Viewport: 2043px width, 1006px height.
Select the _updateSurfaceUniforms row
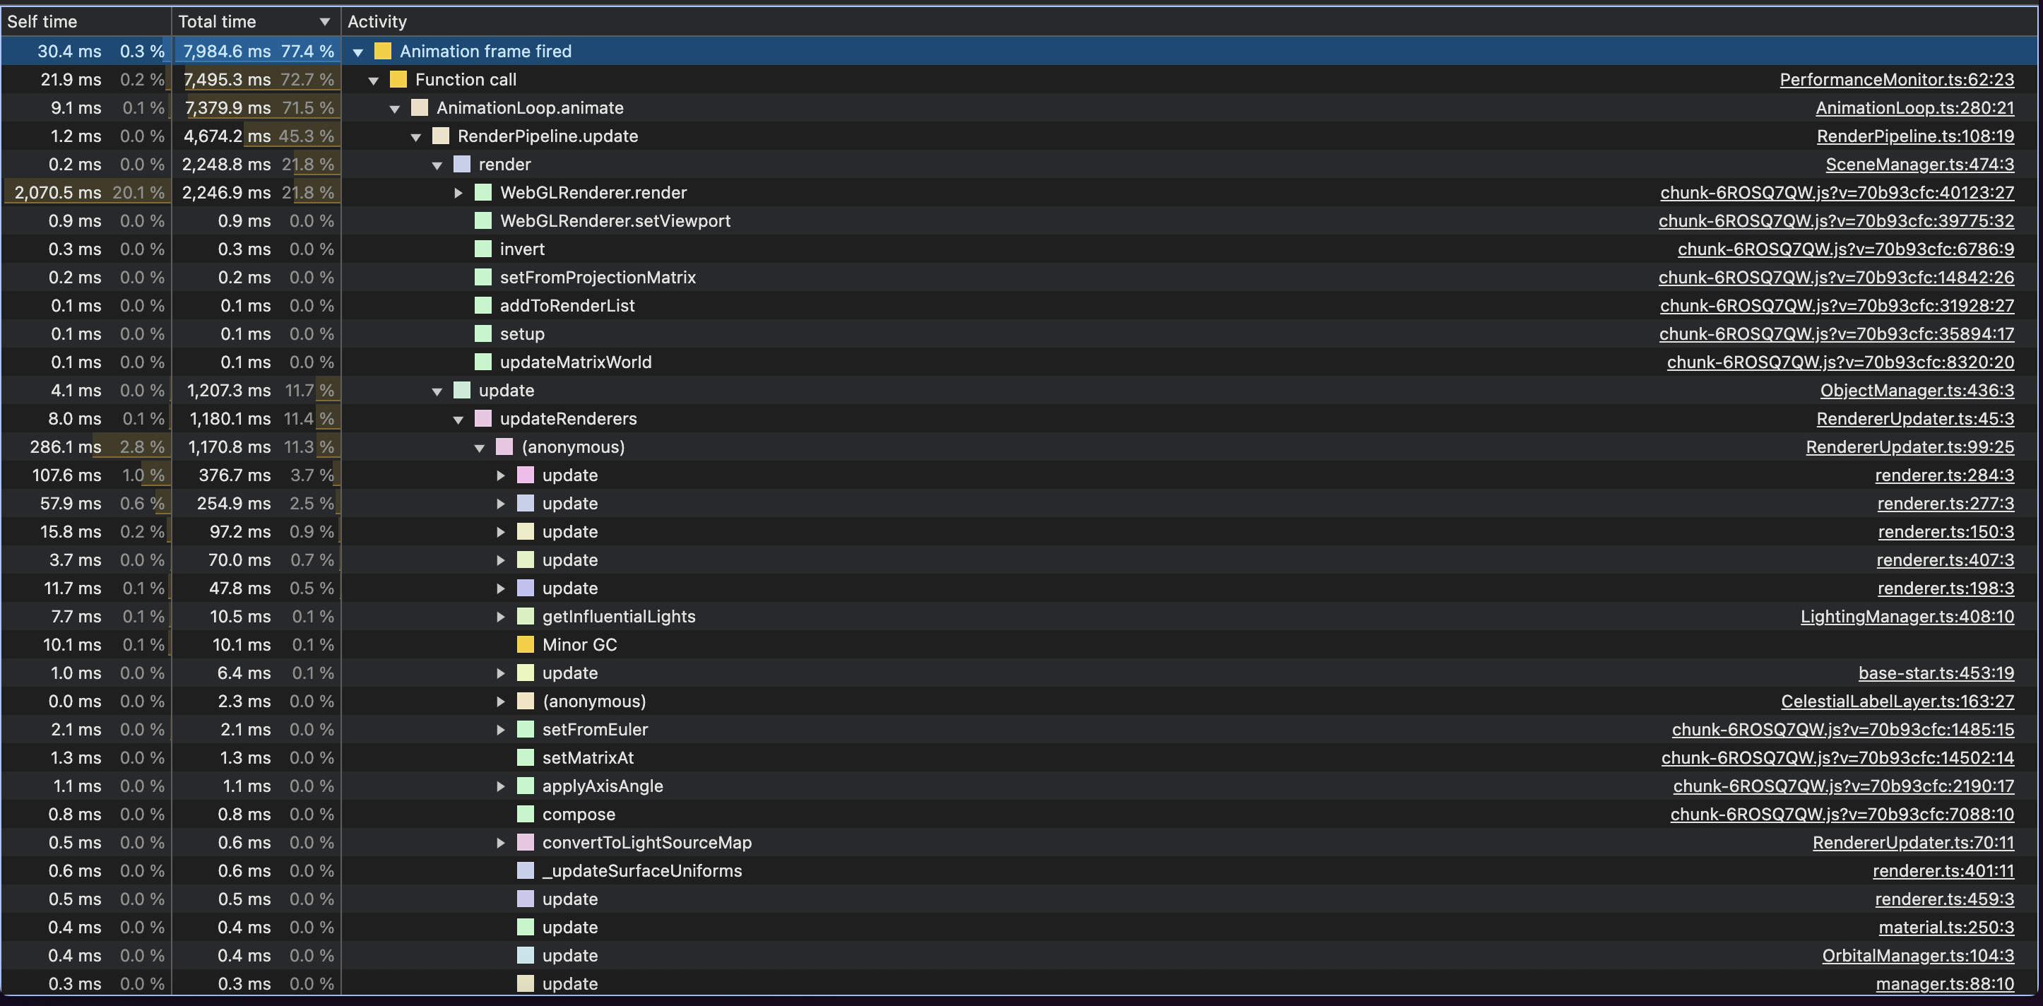pos(1020,870)
